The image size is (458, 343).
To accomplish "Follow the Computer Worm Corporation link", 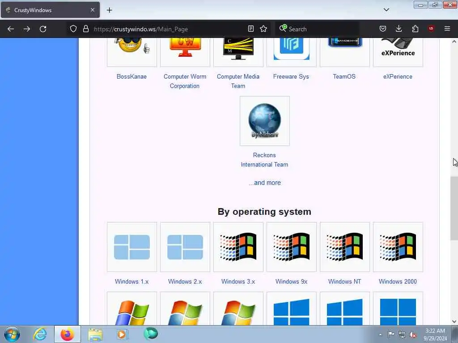I will pos(185,81).
